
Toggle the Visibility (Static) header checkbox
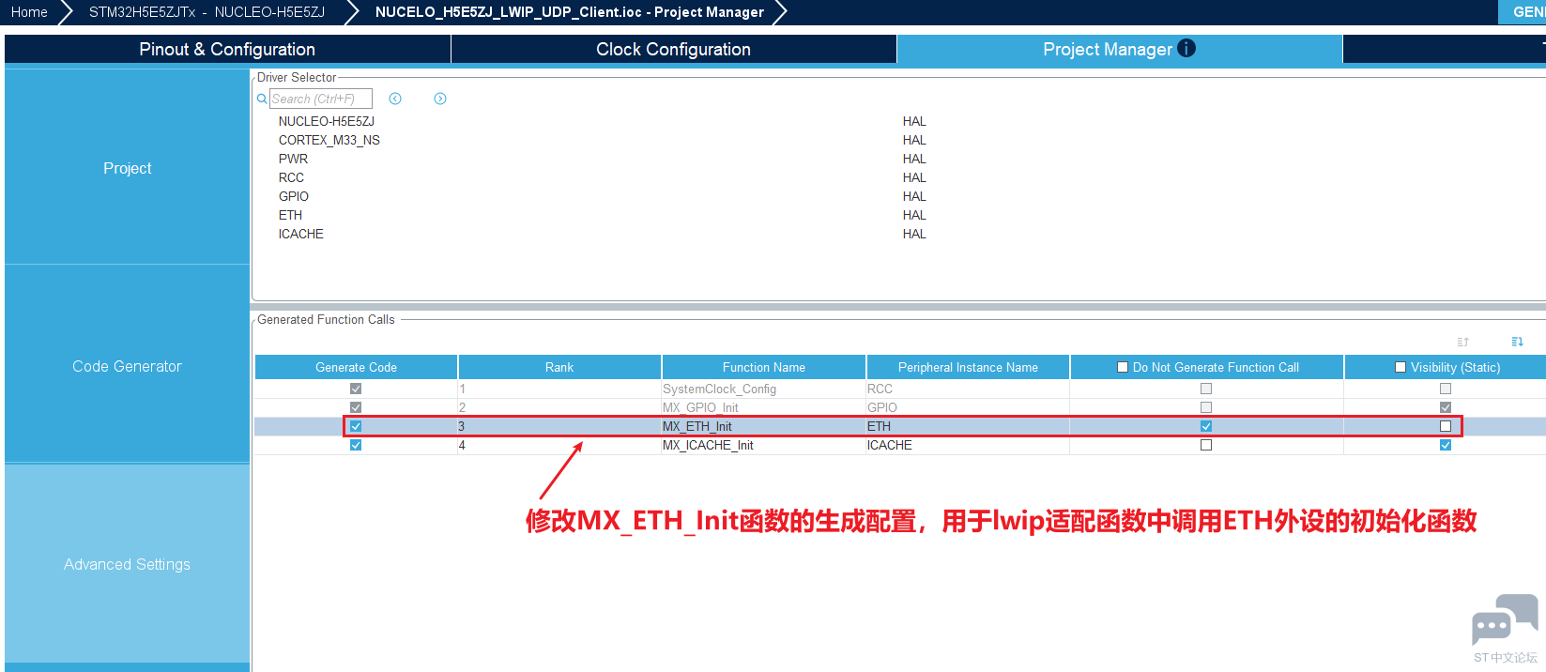point(1401,367)
